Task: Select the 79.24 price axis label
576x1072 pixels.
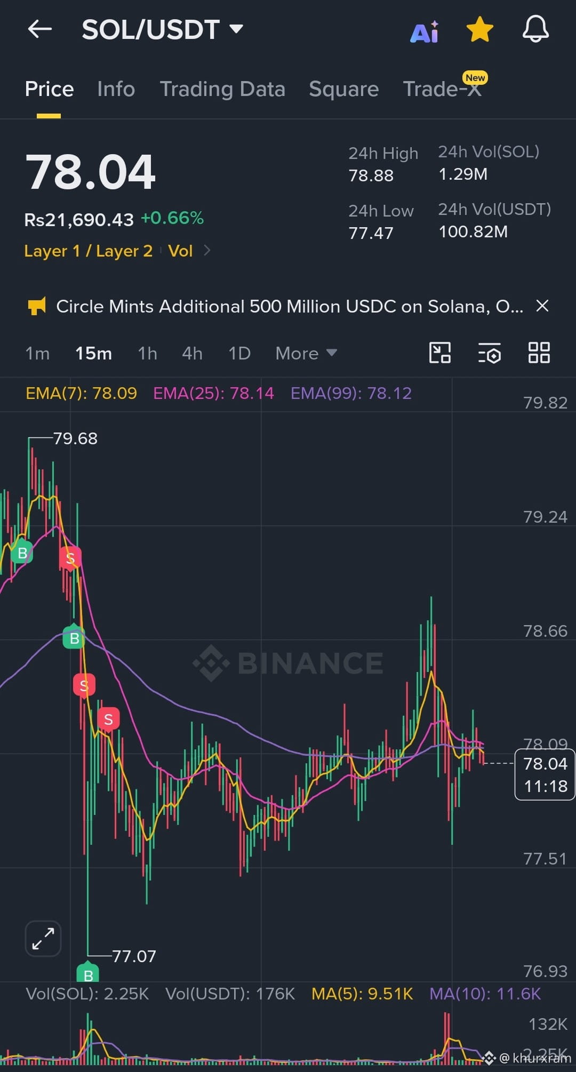Action: pyautogui.click(x=545, y=517)
